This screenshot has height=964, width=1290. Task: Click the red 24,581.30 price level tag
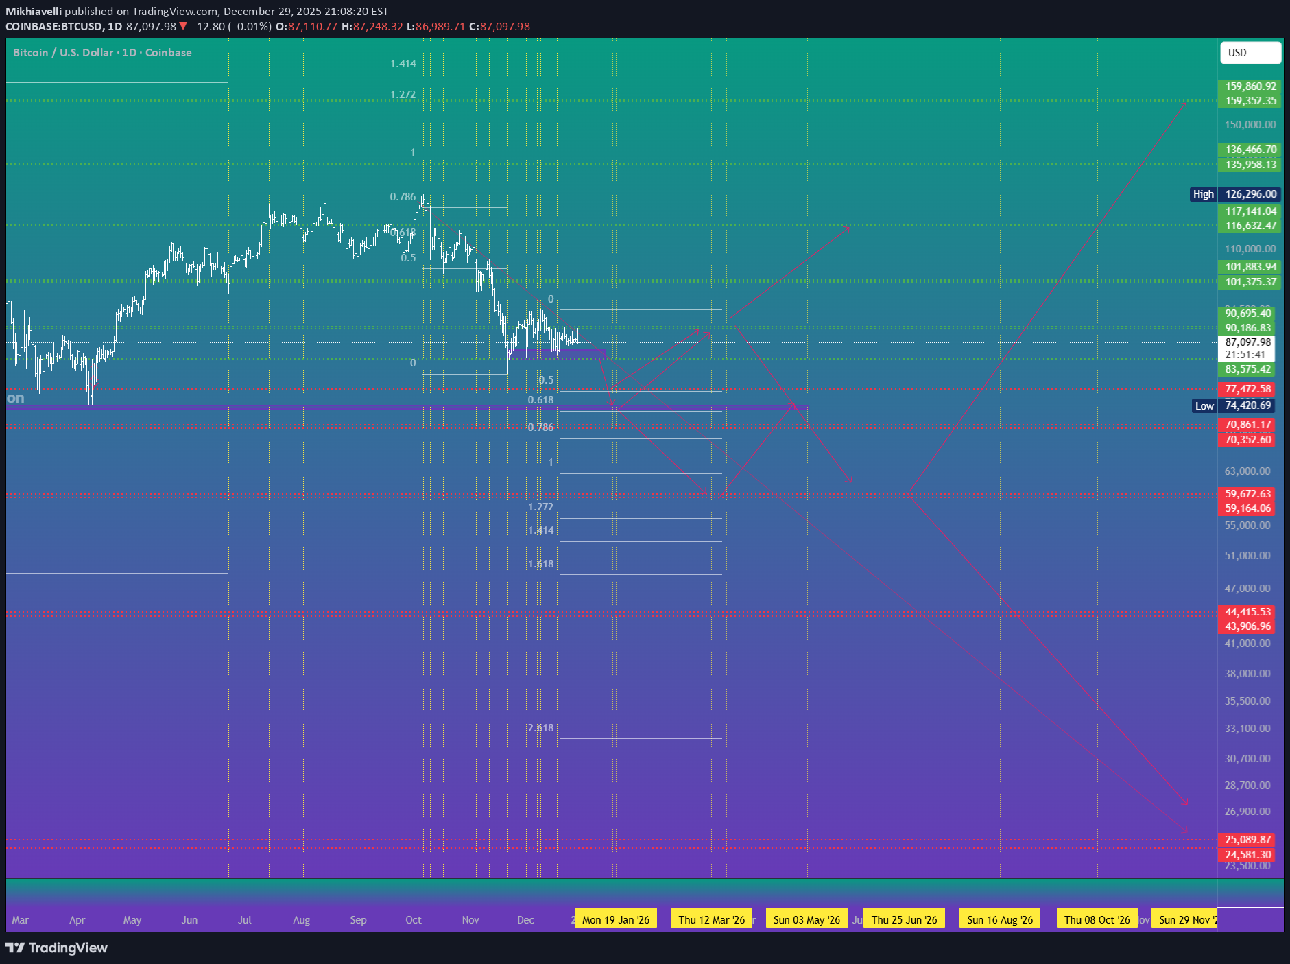point(1247,855)
